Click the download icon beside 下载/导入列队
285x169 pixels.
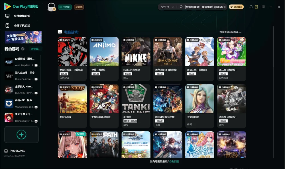tap(6, 151)
